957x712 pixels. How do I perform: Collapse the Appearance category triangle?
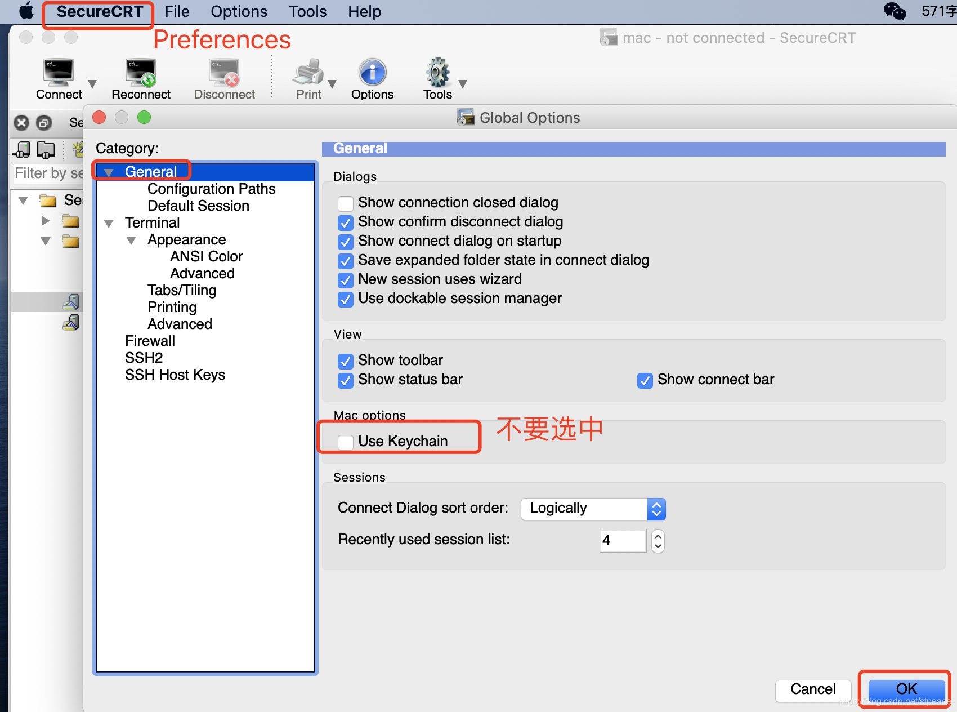click(x=131, y=240)
